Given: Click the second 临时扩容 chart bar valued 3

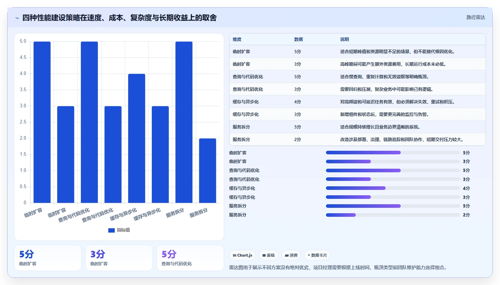Looking at the screenshot, I should 66,154.
